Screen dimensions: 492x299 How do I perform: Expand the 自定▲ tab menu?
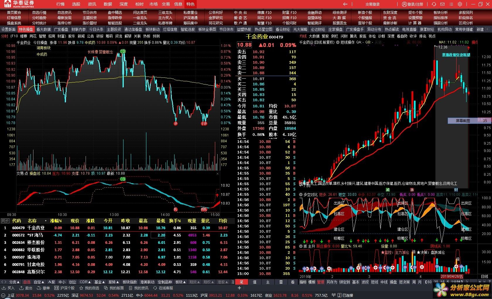39,282
